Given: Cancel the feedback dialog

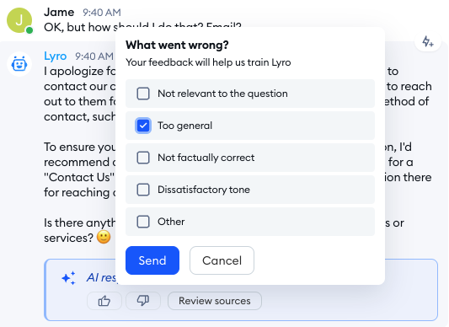Looking at the screenshot, I should (222, 260).
